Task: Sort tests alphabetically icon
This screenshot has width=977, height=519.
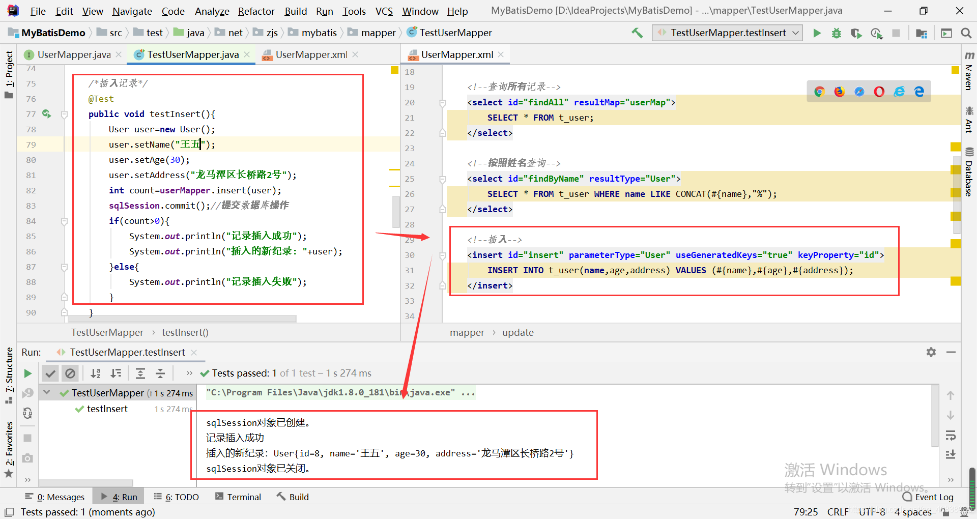Action: (96, 373)
